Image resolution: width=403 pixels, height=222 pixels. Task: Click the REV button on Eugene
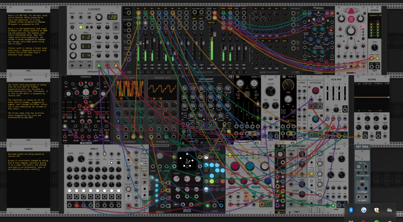pyautogui.click(x=176, y=205)
